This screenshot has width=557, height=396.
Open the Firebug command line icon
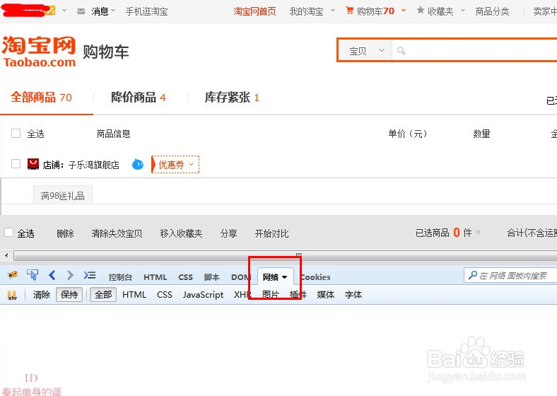pyautogui.click(x=90, y=275)
